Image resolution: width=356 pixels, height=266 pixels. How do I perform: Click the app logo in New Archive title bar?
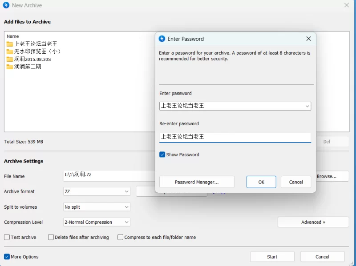click(6, 5)
